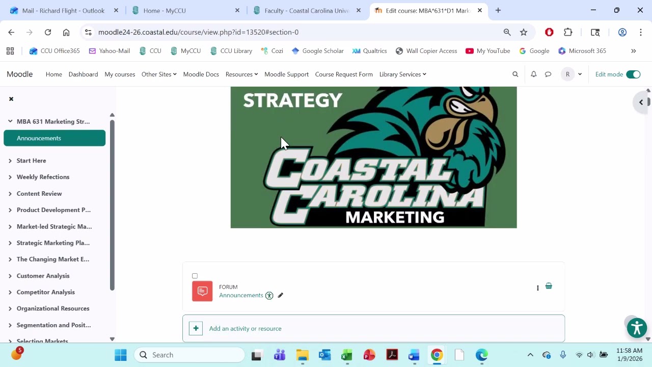Open Adobe Acrobat from taskbar
The width and height of the screenshot is (652, 367).
(392, 355)
